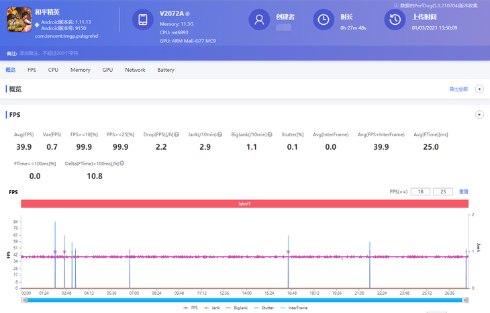Click the upload time history icon
This screenshot has width=490, height=313.
click(x=395, y=20)
